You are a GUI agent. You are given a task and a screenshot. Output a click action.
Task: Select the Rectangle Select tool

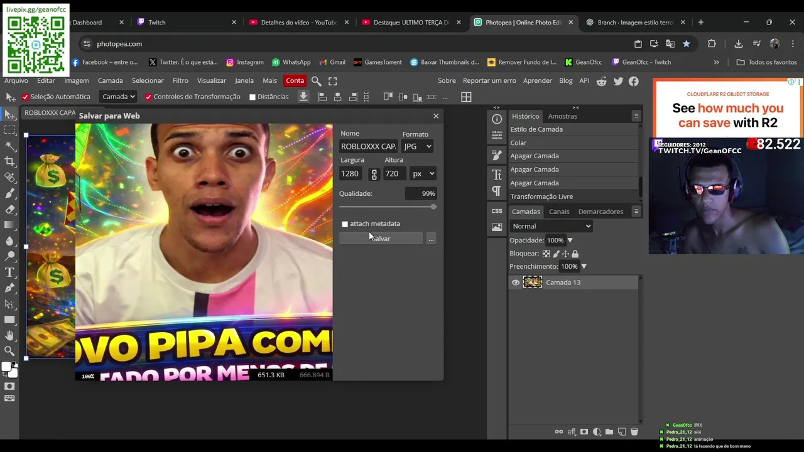[x=9, y=130]
